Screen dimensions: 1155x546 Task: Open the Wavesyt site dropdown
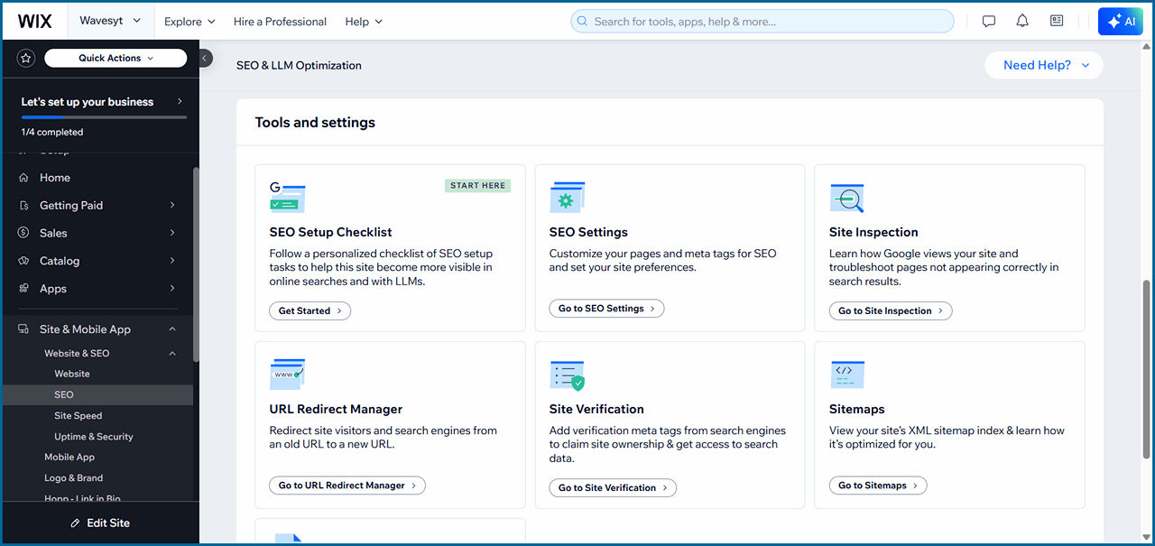[x=110, y=21]
